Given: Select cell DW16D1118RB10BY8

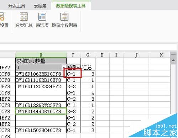Looking at the screenshot, I should (x=41, y=80).
